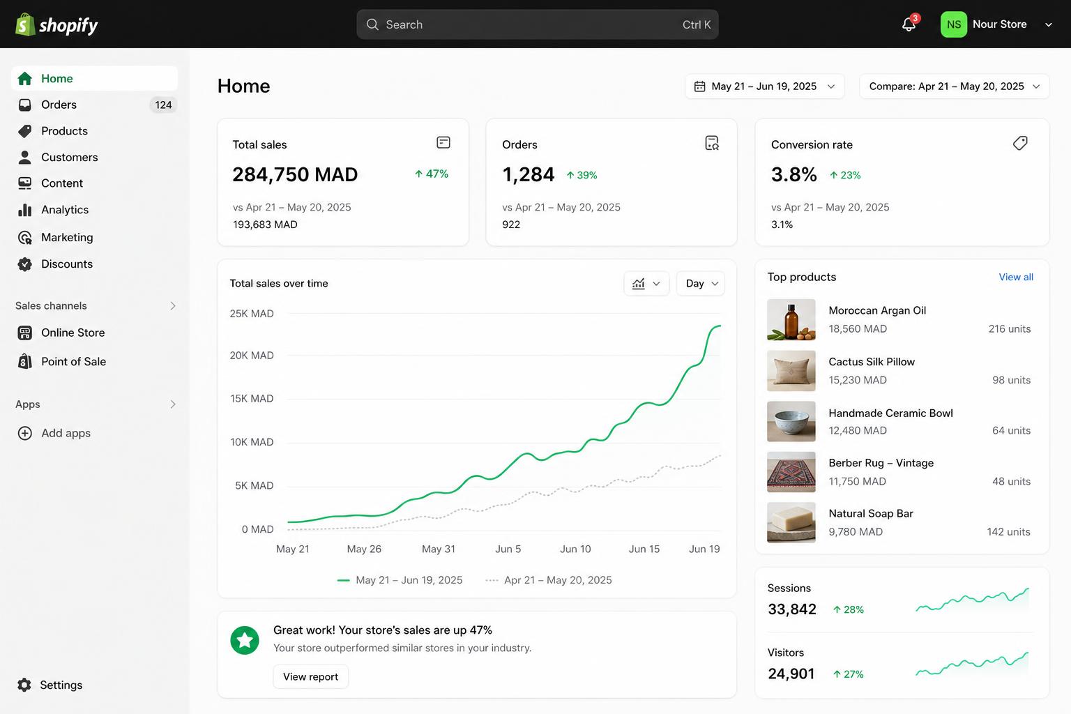Open the Day interval dropdown
The image size is (1071, 714).
[701, 284]
